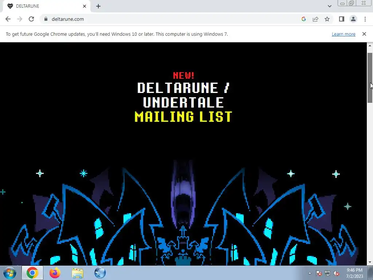Click the MAILING LIST yellow heading
Viewport: 373px width, 280px height.
(x=183, y=117)
